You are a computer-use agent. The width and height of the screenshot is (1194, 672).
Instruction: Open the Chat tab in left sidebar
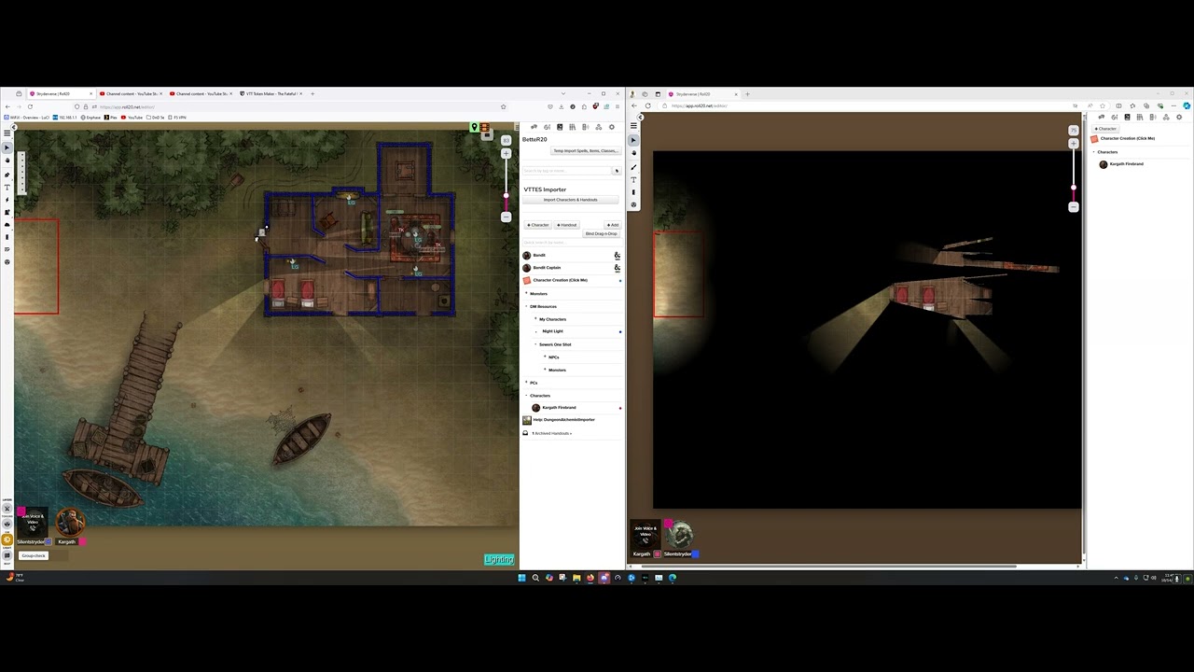pyautogui.click(x=534, y=127)
